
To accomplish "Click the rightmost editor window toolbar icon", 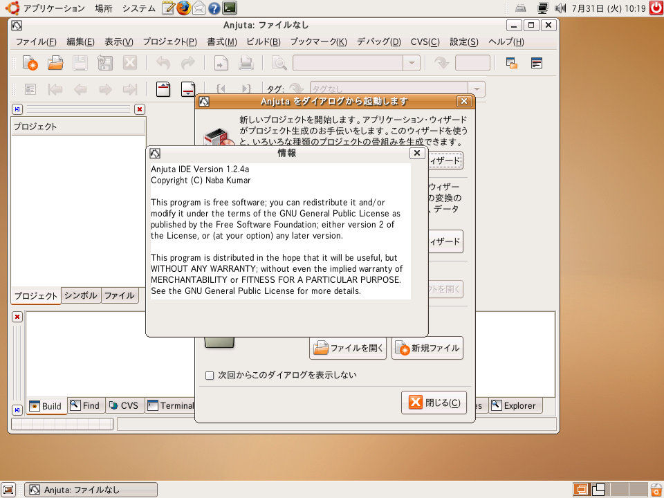I will [x=537, y=64].
